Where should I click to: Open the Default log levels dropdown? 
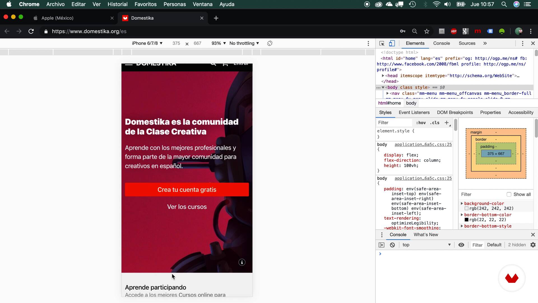click(494, 245)
